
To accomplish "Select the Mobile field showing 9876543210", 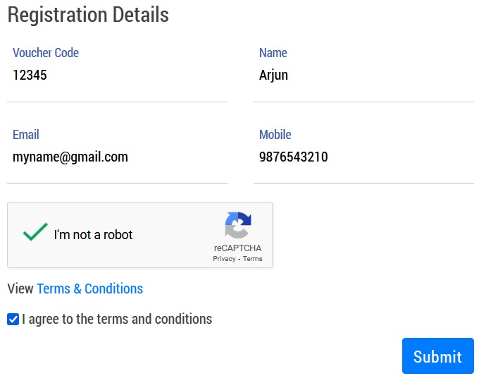I will click(x=363, y=157).
